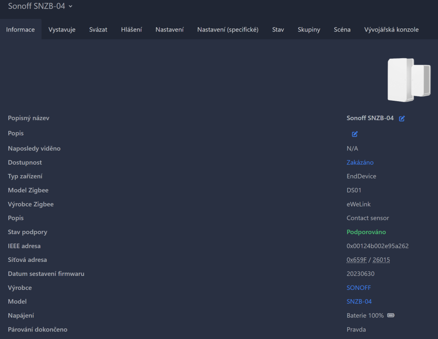Click the battery icon next to Baterie 100%

pyautogui.click(x=391, y=315)
